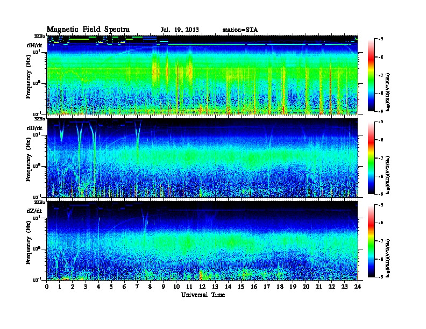Click the "-8" value on dZ/dt color bar
Viewport: 426px width, 329px height.
click(x=381, y=259)
